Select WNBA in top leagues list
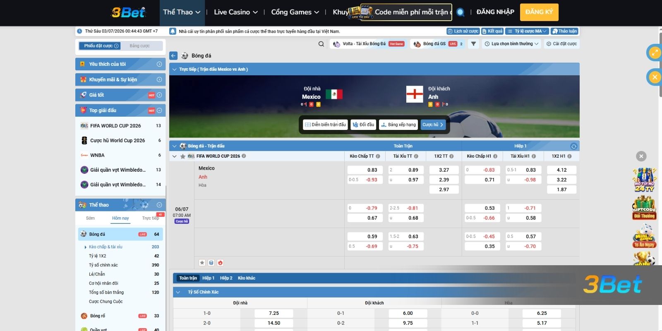The height and width of the screenshot is (331, 662). tap(120, 155)
